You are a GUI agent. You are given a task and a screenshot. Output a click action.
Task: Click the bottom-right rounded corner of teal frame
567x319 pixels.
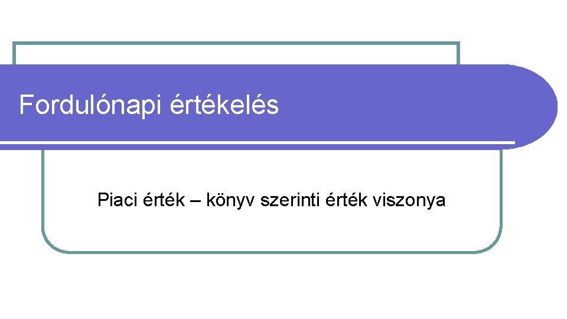point(493,243)
